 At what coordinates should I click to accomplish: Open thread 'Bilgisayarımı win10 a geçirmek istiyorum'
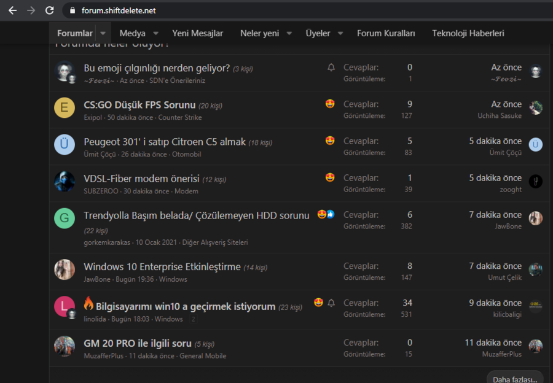coord(186,306)
